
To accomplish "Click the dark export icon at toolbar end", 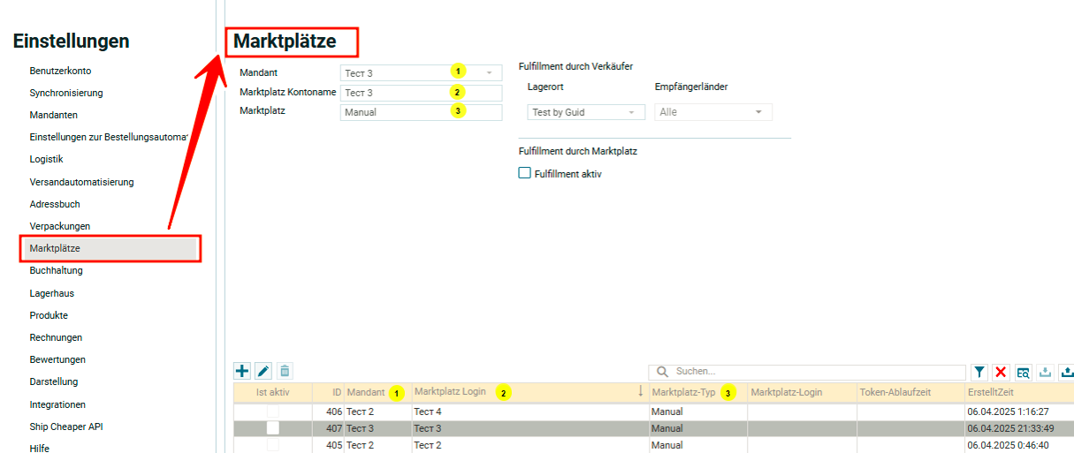I will (x=1066, y=373).
